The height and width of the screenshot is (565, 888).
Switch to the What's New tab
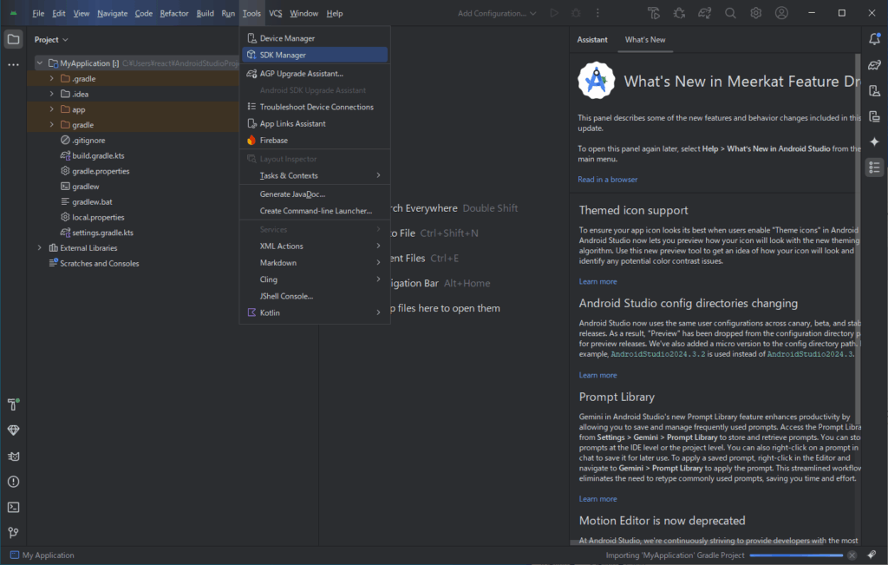[x=645, y=40]
